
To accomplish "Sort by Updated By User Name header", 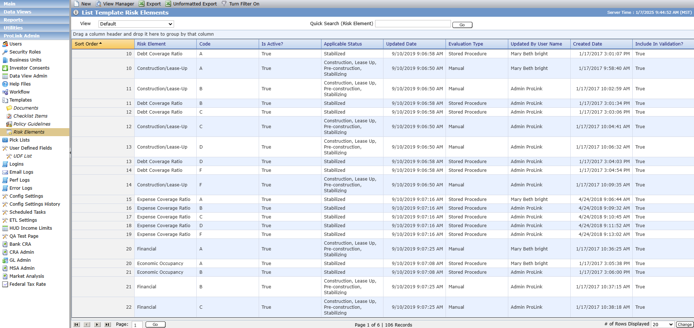I will point(539,44).
